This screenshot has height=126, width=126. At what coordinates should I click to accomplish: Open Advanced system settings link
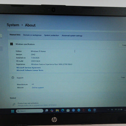click(72, 35)
